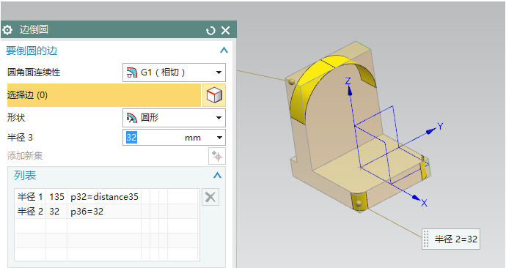Click the drag handle on top arc

(x=292, y=81)
